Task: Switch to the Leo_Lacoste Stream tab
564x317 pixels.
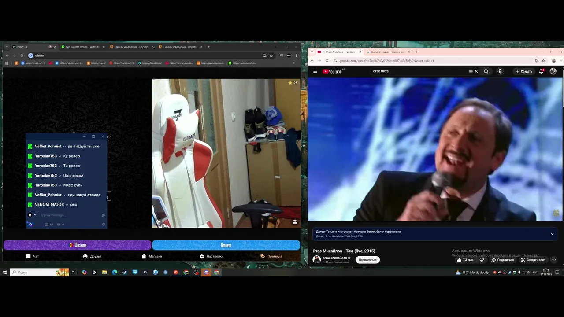Action: 82,47
